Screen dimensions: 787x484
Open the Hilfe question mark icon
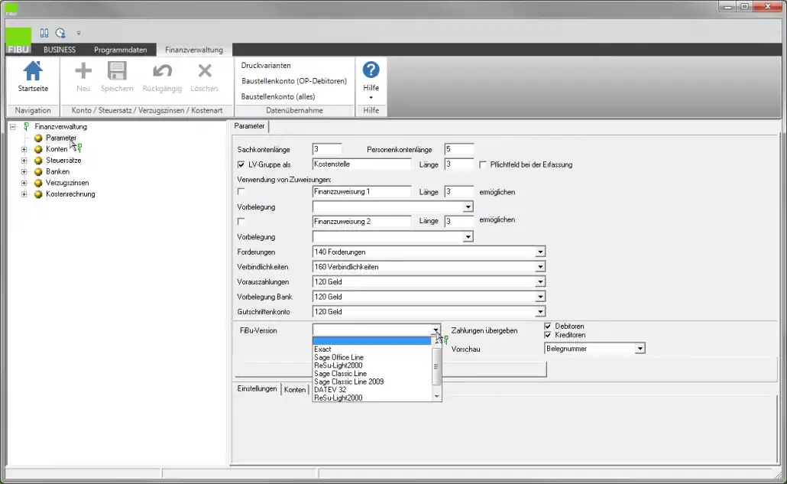pyautogui.click(x=371, y=70)
